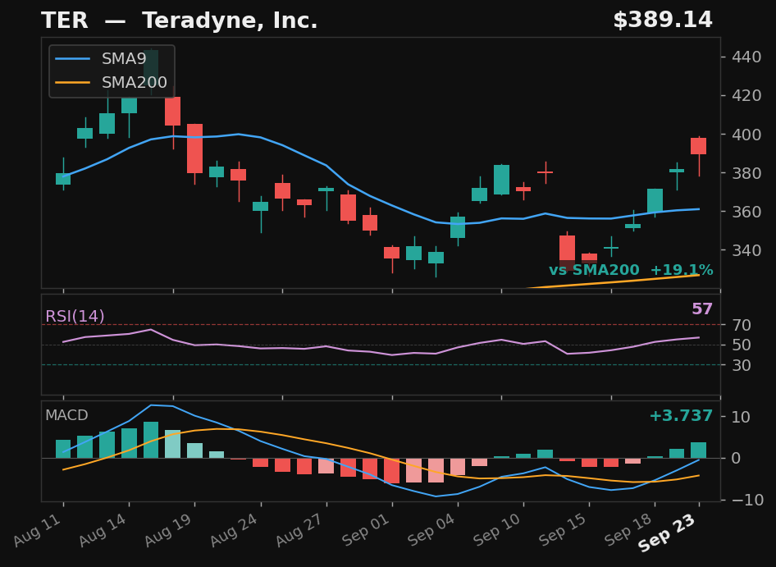Viewport: 776px width, 567px height.
Task: Click the Aug 24 date label
Action: click(x=235, y=529)
